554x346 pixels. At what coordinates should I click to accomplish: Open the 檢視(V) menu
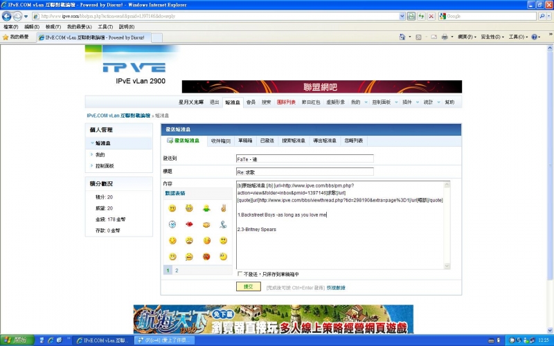53,27
